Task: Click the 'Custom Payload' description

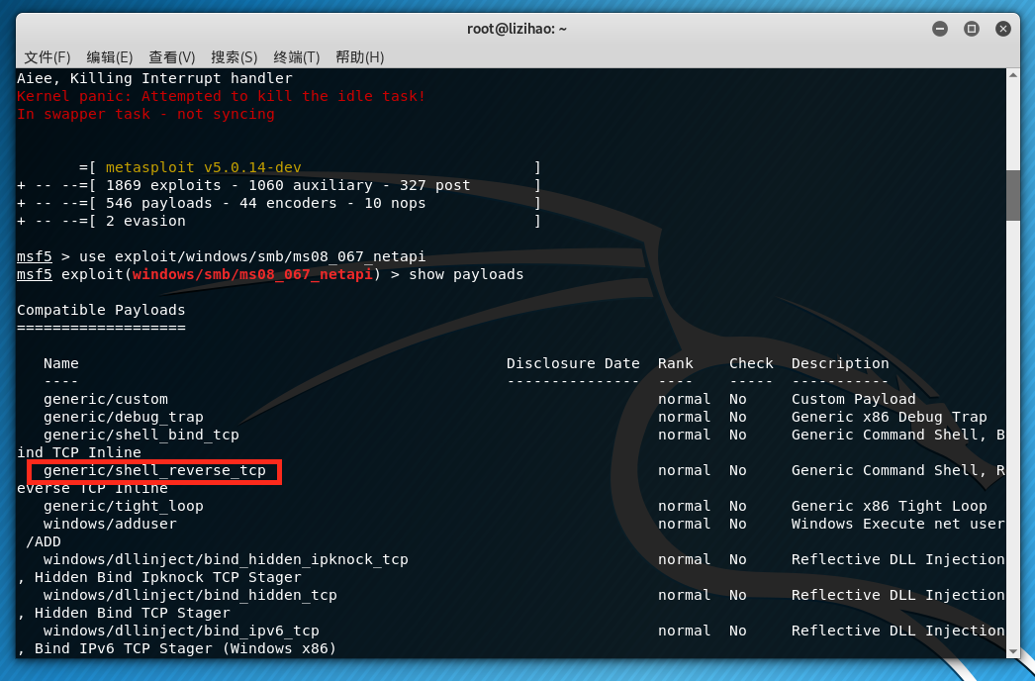Action: 854,399
